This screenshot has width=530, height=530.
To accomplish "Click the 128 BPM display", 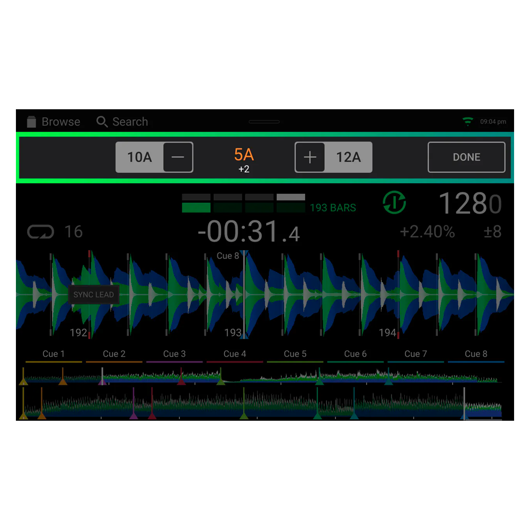I will (x=469, y=204).
